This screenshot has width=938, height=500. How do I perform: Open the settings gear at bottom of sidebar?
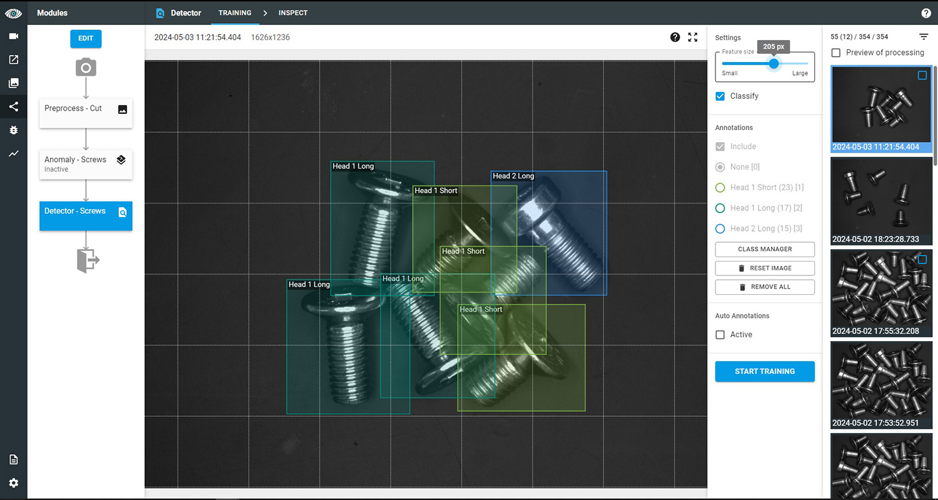pyautogui.click(x=13, y=482)
